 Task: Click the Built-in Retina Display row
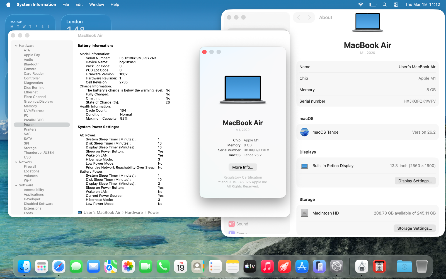pyautogui.click(x=367, y=166)
